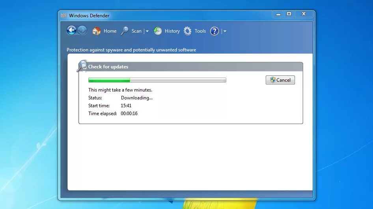Go back with the blue back arrow
The image size is (373, 209).
[x=71, y=30]
